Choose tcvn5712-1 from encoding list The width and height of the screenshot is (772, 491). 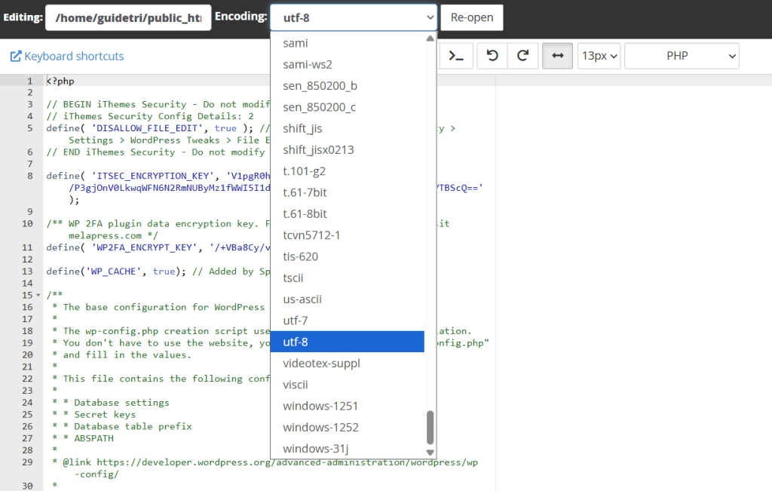tap(347, 235)
